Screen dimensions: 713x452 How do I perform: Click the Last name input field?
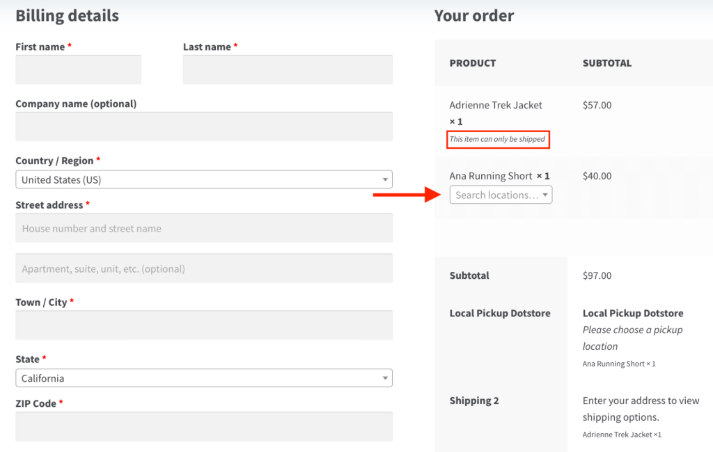[x=288, y=70]
